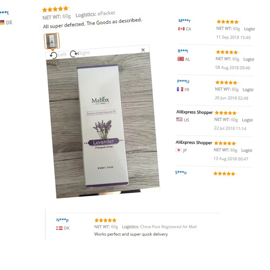
Task: Open reviewer P***U profile
Action: coord(183,81)
